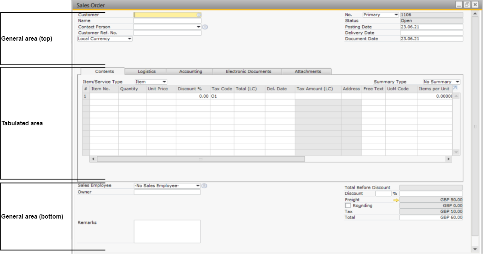Click the Customer field's choose-from-list icon
484x254 pixels.
click(199, 15)
